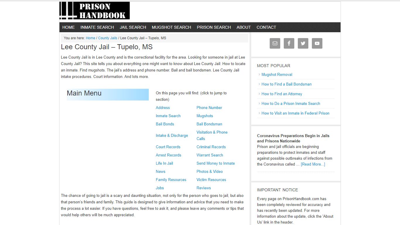Click the County Jails breadcrumb link
This screenshot has height=225, width=400.
coord(108,38)
